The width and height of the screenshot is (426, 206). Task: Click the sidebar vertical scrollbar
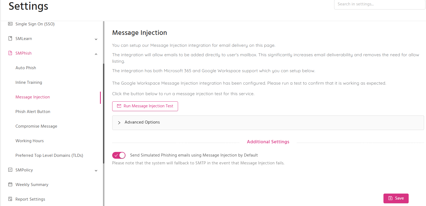pyautogui.click(x=104, y=114)
